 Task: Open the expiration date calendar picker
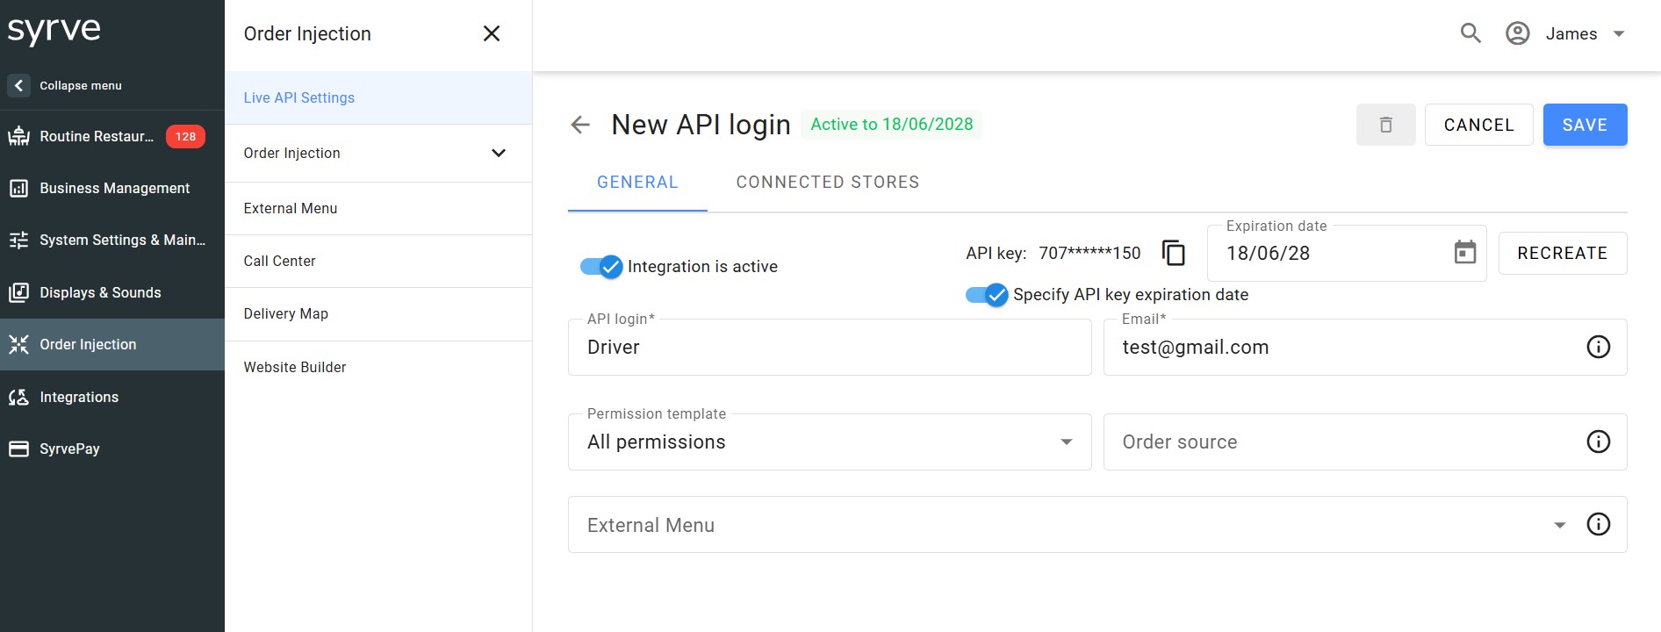coord(1465,253)
